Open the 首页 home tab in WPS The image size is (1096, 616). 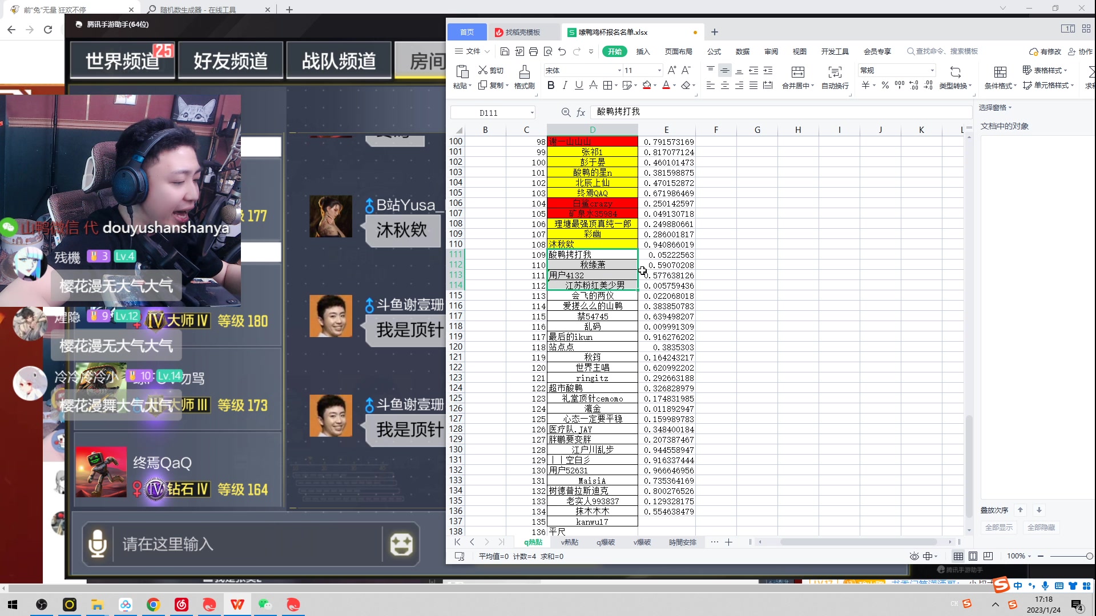(x=467, y=32)
